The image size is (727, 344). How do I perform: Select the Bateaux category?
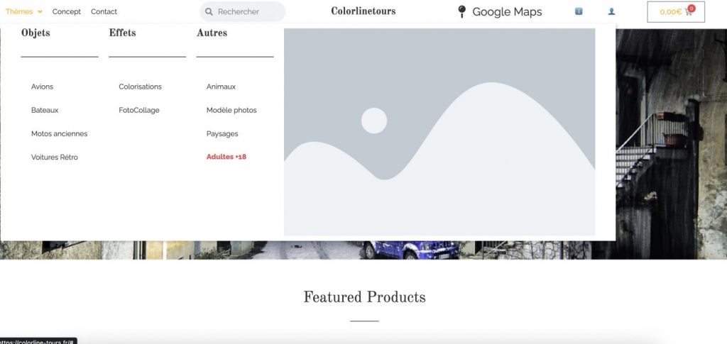(x=45, y=110)
